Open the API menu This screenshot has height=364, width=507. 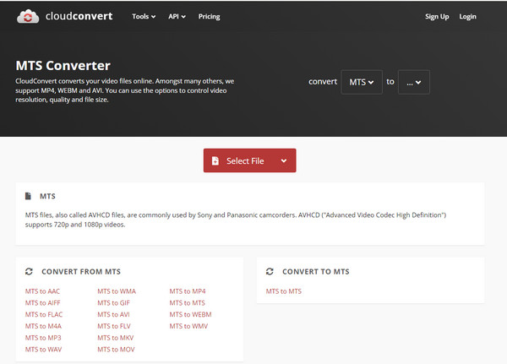[177, 17]
